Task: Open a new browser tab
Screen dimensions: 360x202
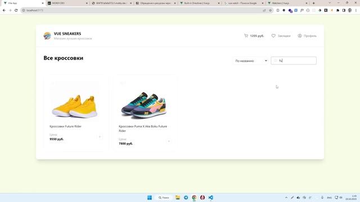Action: (x=314, y=3)
